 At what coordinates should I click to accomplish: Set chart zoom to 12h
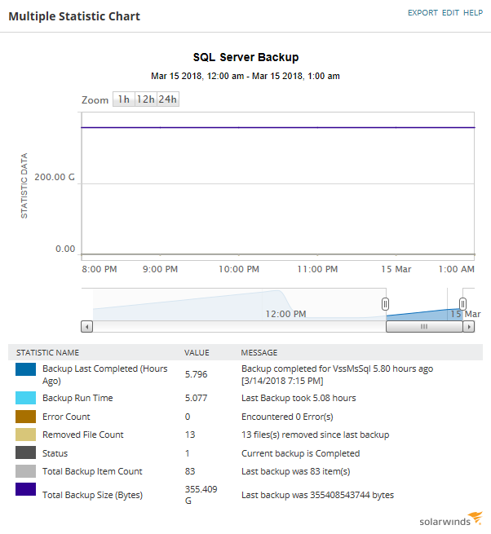pos(146,99)
